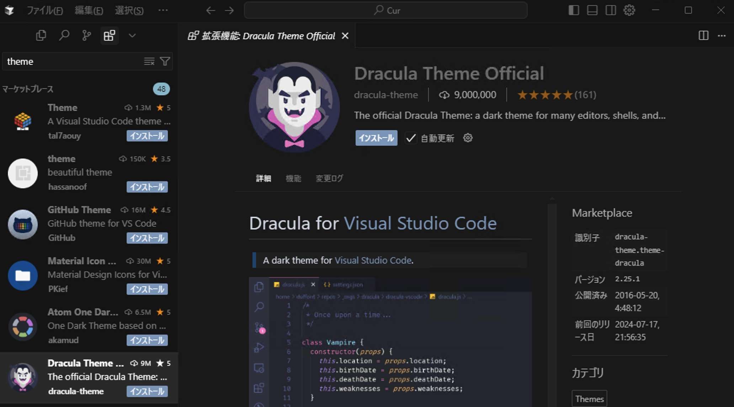Install the GitHub Theme extension

(147, 238)
